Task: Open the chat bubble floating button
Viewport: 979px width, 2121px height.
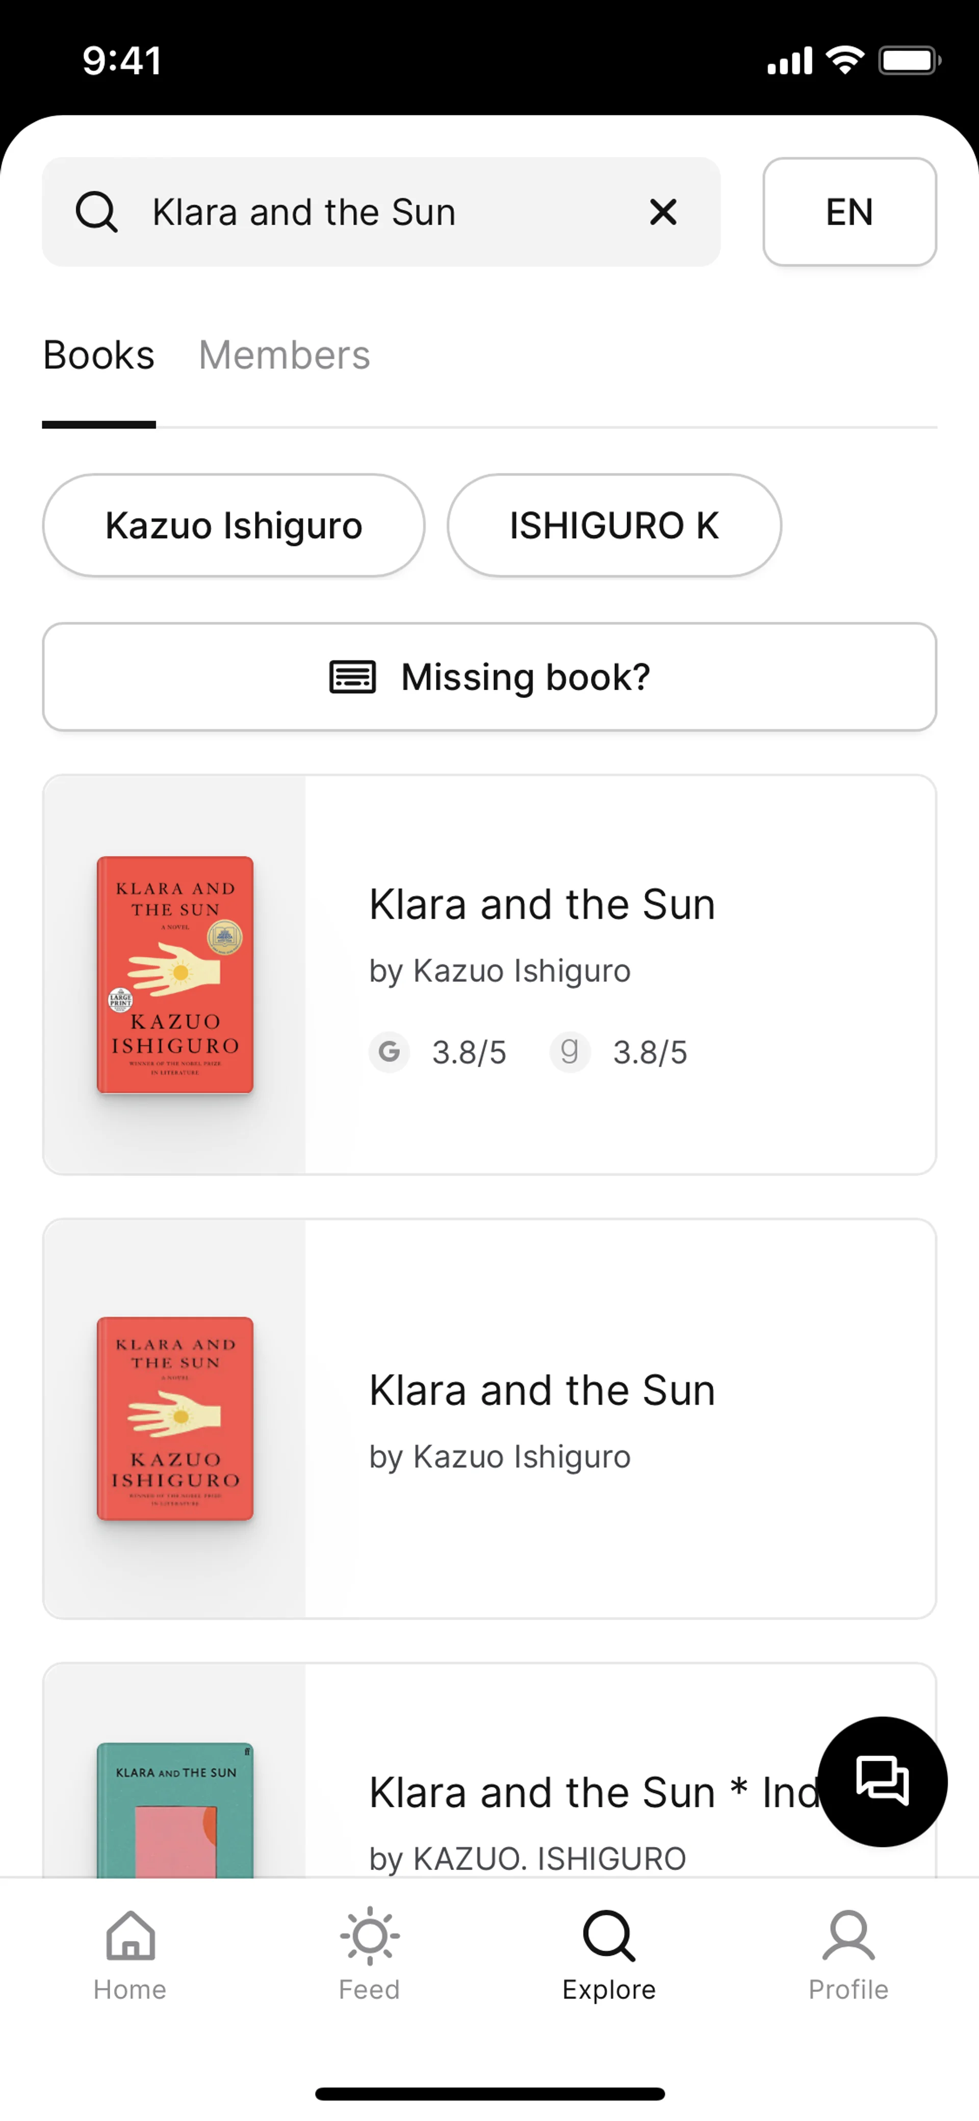Action: (882, 1781)
